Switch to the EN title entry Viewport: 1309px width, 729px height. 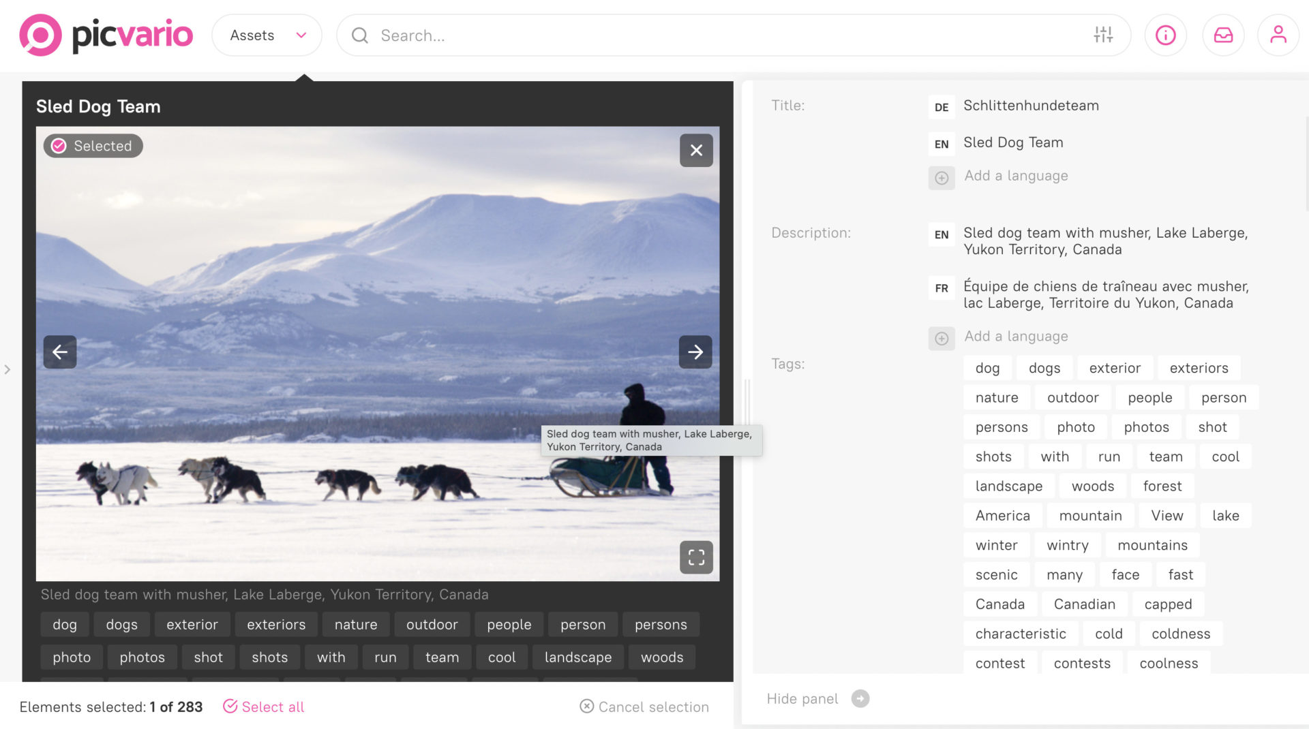coord(942,144)
